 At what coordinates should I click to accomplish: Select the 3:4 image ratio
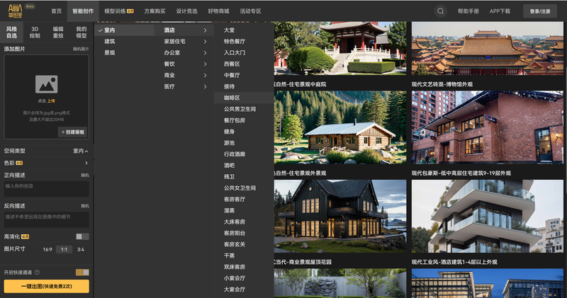[x=81, y=249]
